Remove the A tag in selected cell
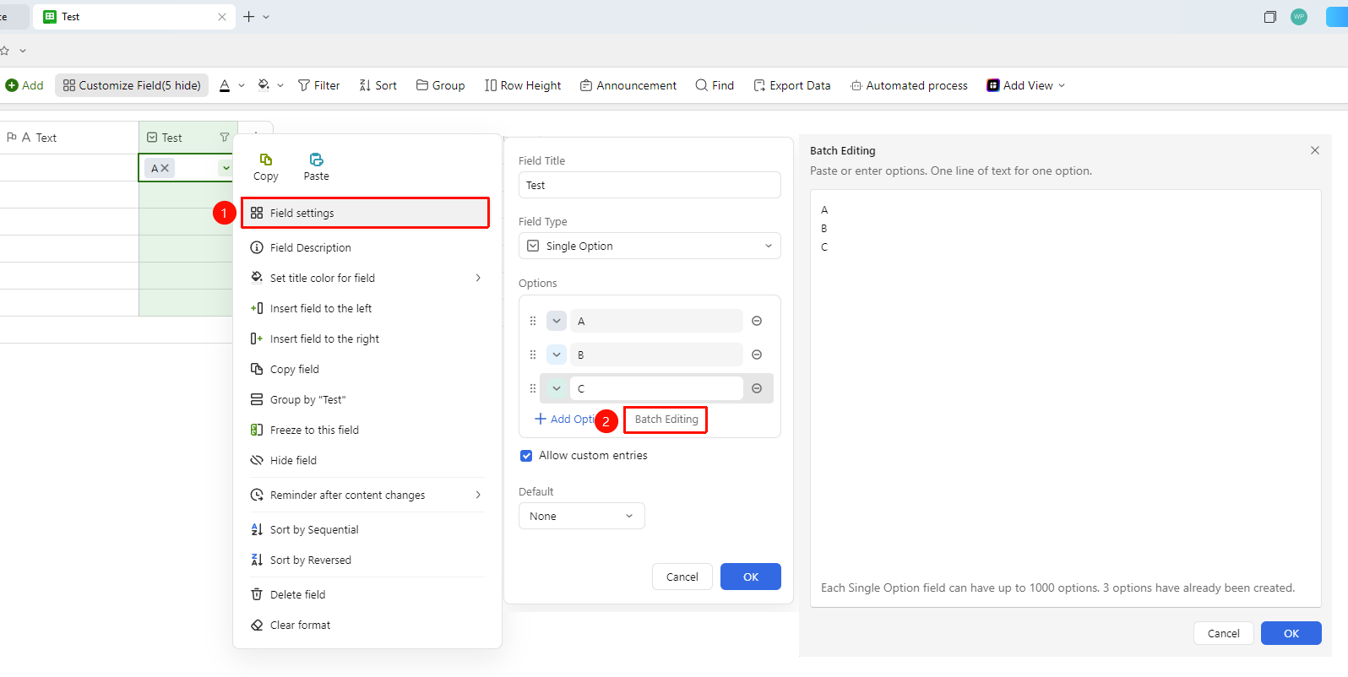 tap(165, 168)
